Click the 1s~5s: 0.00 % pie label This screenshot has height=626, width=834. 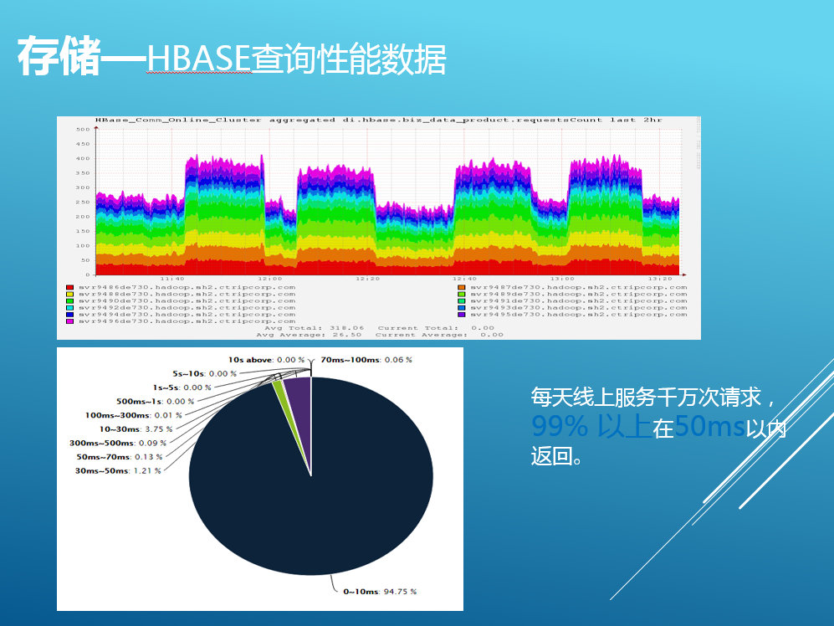point(182,387)
